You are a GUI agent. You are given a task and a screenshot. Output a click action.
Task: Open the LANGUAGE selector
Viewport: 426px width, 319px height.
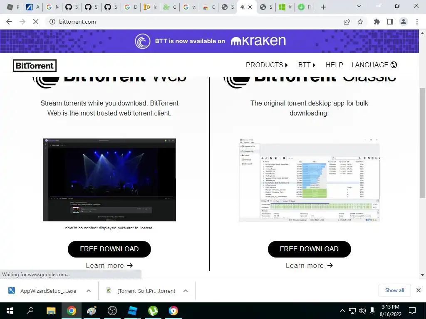374,65
